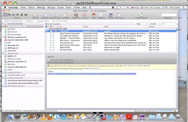The height and width of the screenshot is (122, 188).
Task: Open the Project Center briefcase icon
Action: (26, 15)
